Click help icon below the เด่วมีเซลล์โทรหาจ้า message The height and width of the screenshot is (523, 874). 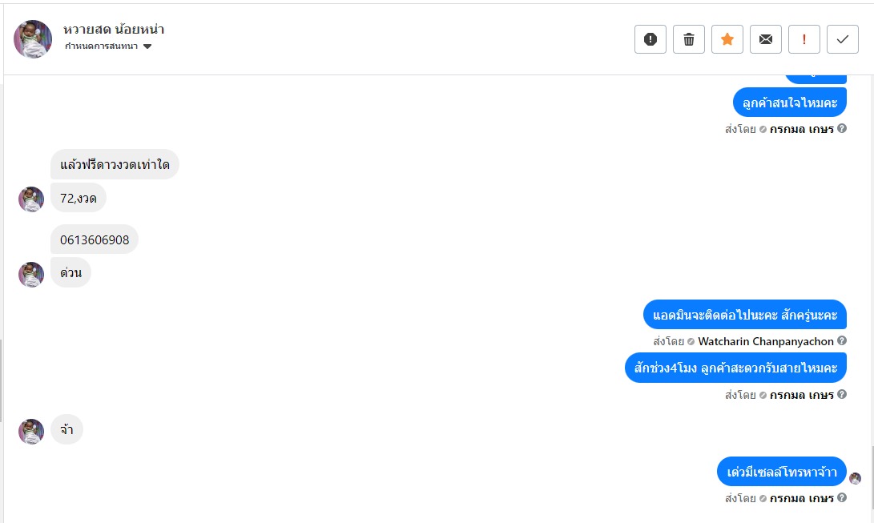pyautogui.click(x=842, y=498)
